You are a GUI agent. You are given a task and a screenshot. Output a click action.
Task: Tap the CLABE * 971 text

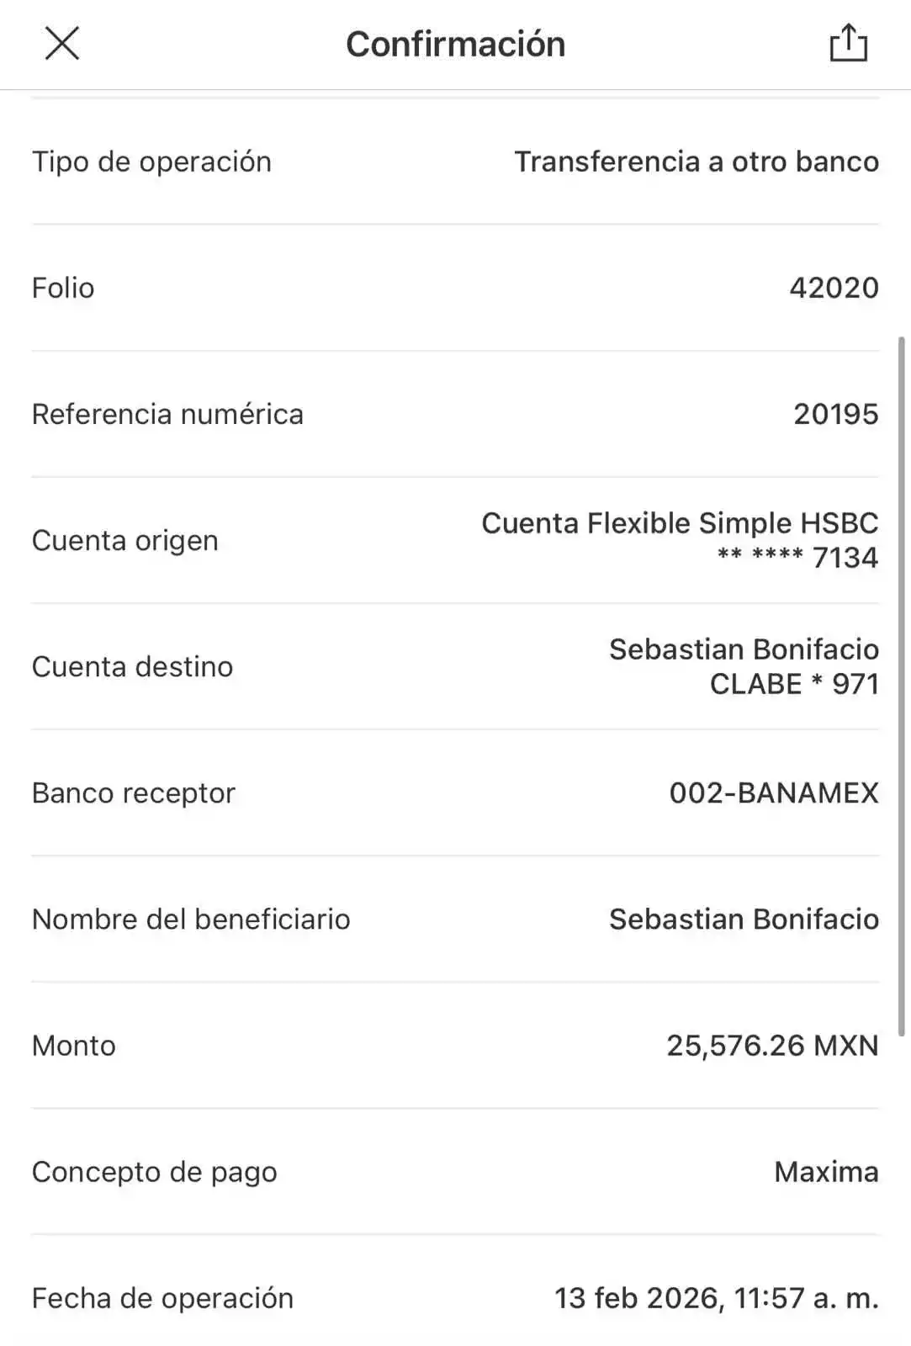[x=794, y=684]
